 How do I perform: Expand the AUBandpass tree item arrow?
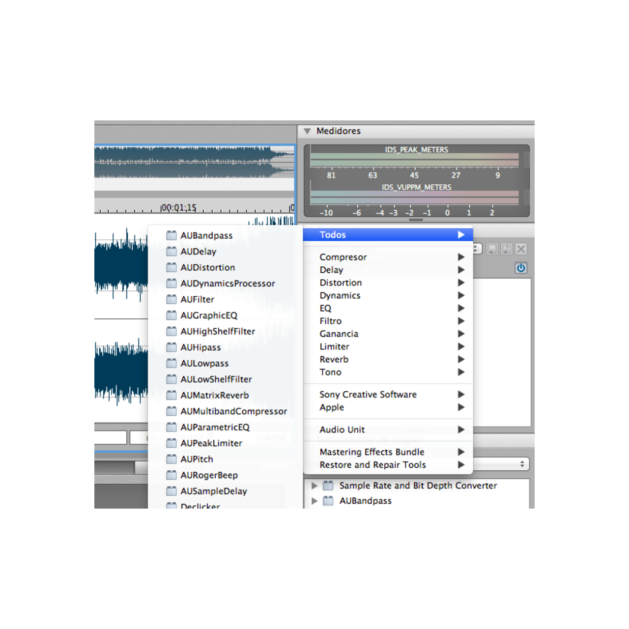(314, 501)
